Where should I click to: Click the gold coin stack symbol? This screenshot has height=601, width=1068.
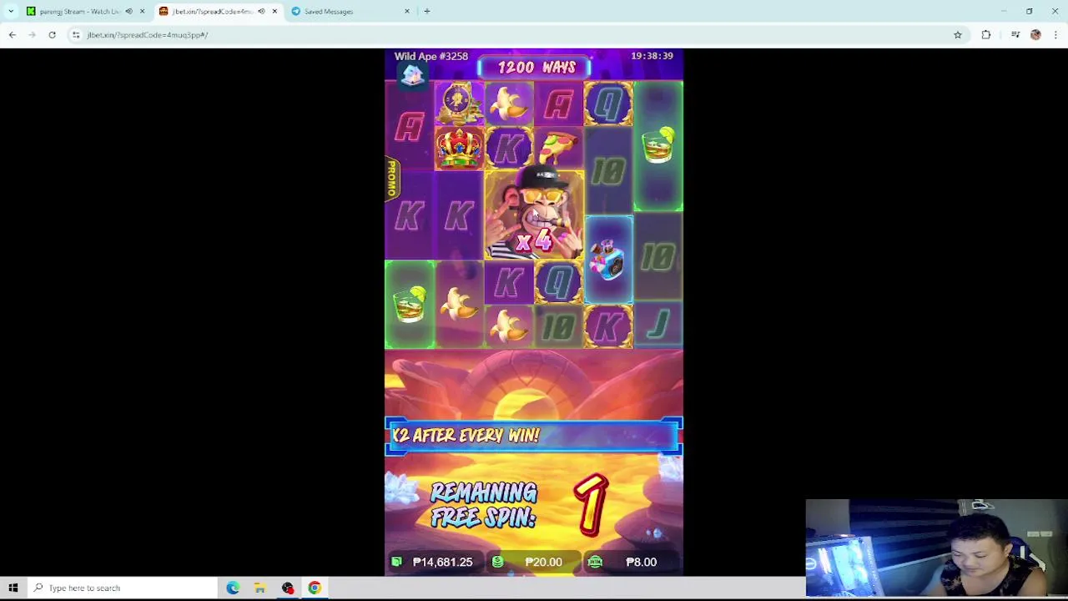[459, 104]
